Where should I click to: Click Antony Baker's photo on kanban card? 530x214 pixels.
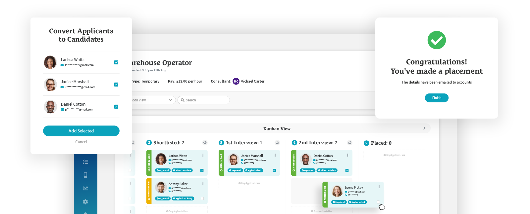[x=161, y=187]
